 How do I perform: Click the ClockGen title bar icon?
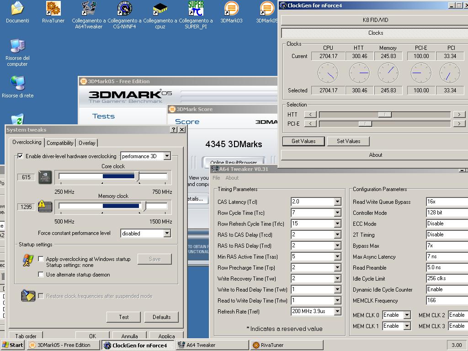[x=283, y=5]
